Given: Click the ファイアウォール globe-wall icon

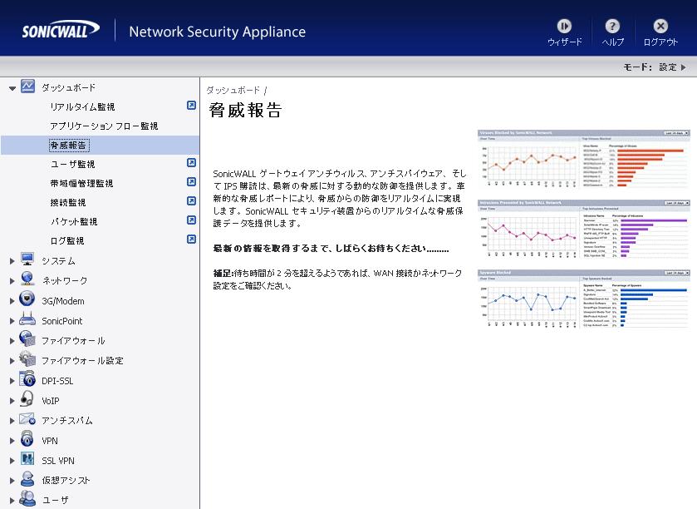Looking at the screenshot, I should click(x=27, y=339).
